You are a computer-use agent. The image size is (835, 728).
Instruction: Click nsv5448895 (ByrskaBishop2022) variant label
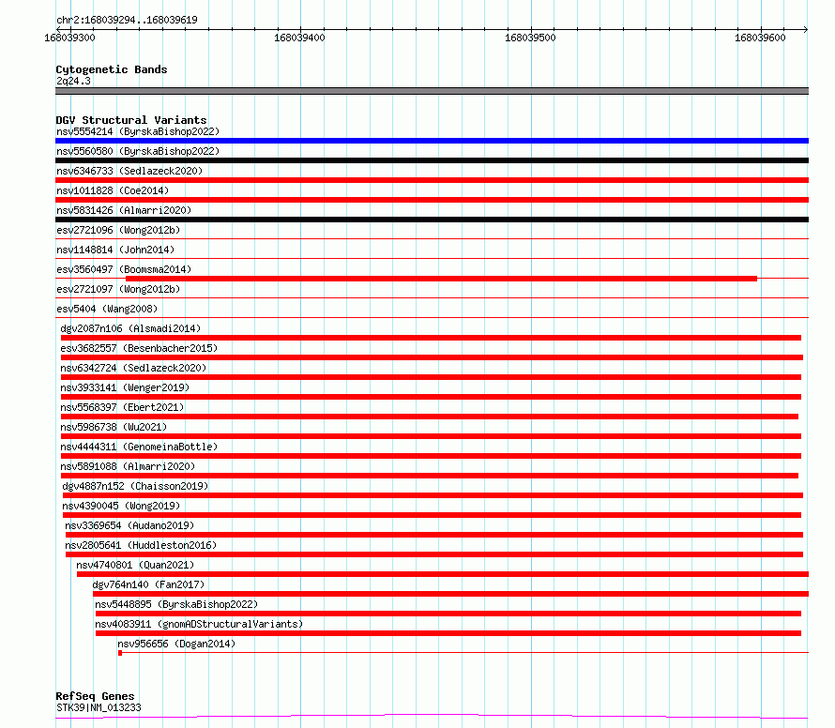point(176,604)
